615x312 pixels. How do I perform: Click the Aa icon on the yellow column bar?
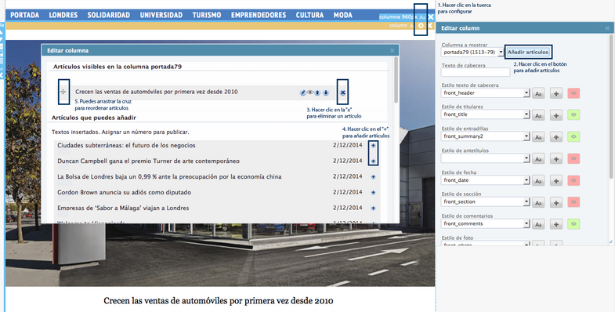412,26
